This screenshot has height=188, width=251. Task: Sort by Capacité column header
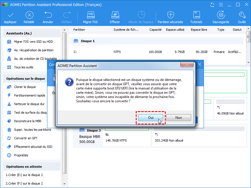pyautogui.click(x=155, y=30)
